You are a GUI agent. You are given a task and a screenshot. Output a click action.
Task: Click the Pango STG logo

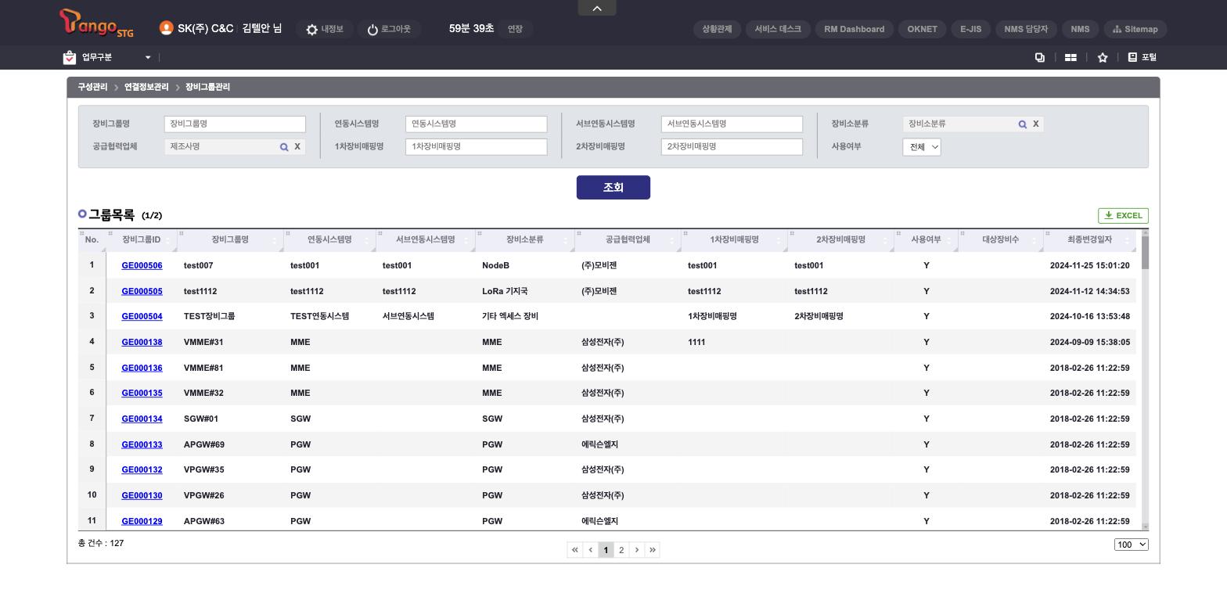pos(97,23)
